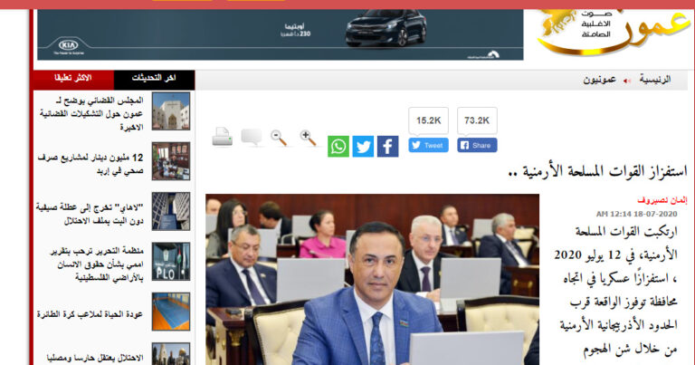Screen dimensions: 695x365
Task: Go to الرئيسية breadcrumb link
Action: (654, 80)
